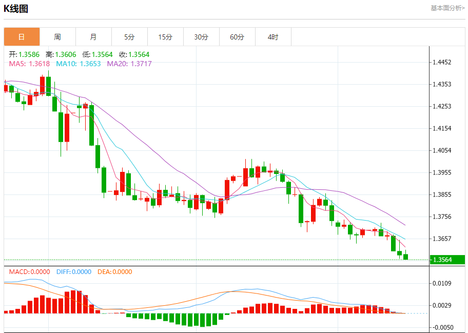Open the 月 monthly chart tab
Image resolution: width=468 pixels, height=333 pixels.
(x=93, y=37)
